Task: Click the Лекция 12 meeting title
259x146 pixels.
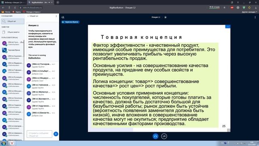Action: [156, 17]
